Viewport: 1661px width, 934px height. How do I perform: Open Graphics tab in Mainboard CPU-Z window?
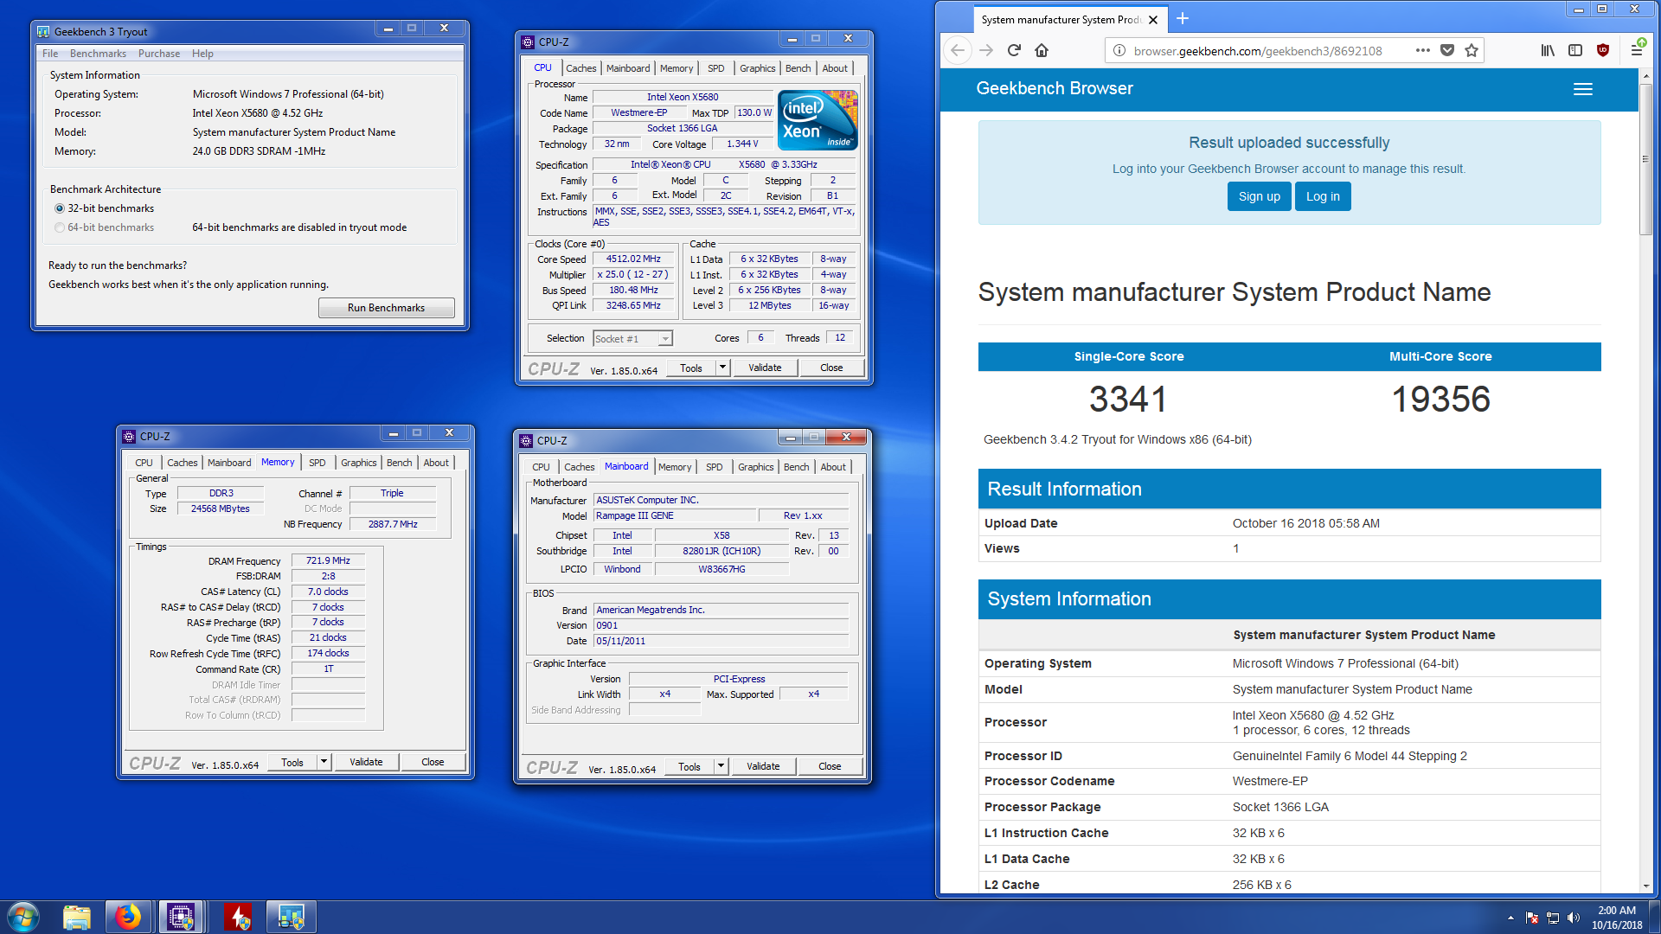click(756, 467)
